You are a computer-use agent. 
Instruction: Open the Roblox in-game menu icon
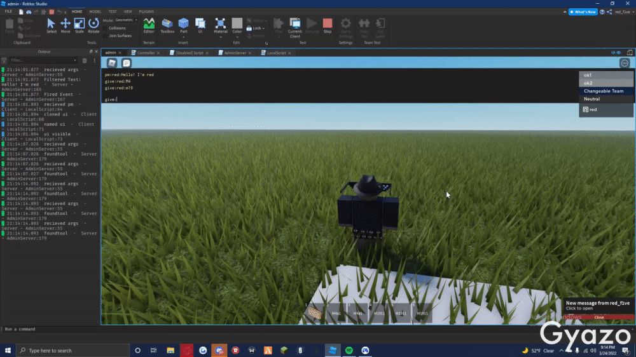[x=112, y=63]
